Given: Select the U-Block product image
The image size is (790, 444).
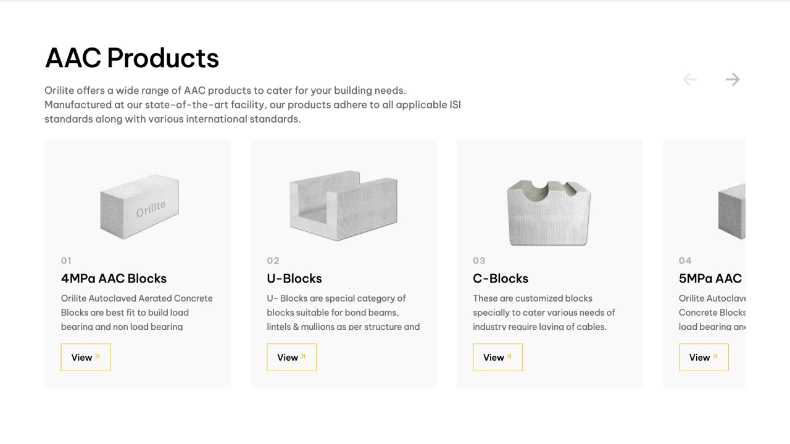Looking at the screenshot, I should coord(343,205).
